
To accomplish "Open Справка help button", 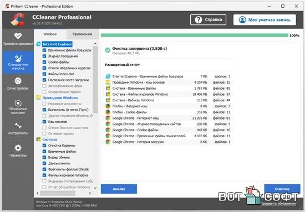I will pyautogui.click(x=208, y=20).
